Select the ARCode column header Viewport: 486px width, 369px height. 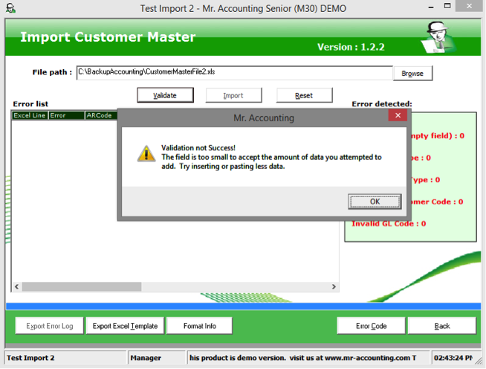point(101,115)
